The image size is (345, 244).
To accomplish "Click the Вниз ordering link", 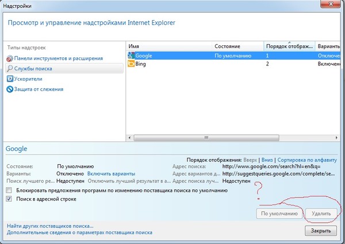I will point(267,160).
